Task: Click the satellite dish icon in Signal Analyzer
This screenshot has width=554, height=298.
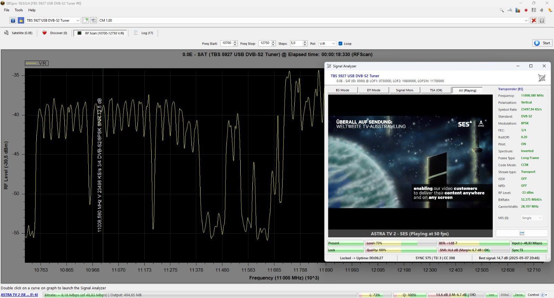Action: click(542, 78)
